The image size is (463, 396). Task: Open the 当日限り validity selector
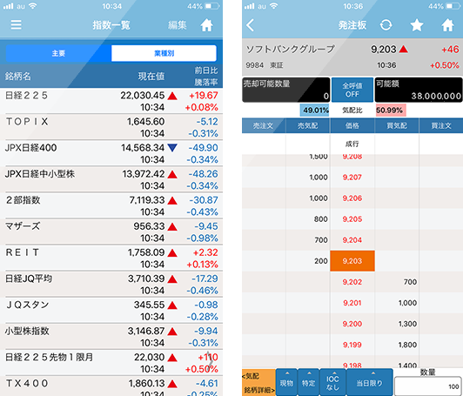[x=369, y=382]
